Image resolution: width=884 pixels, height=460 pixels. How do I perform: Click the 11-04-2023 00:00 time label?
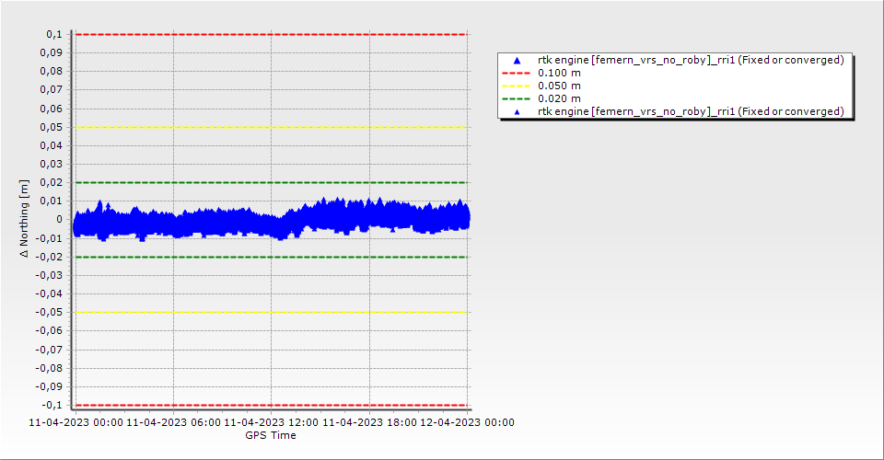point(76,422)
